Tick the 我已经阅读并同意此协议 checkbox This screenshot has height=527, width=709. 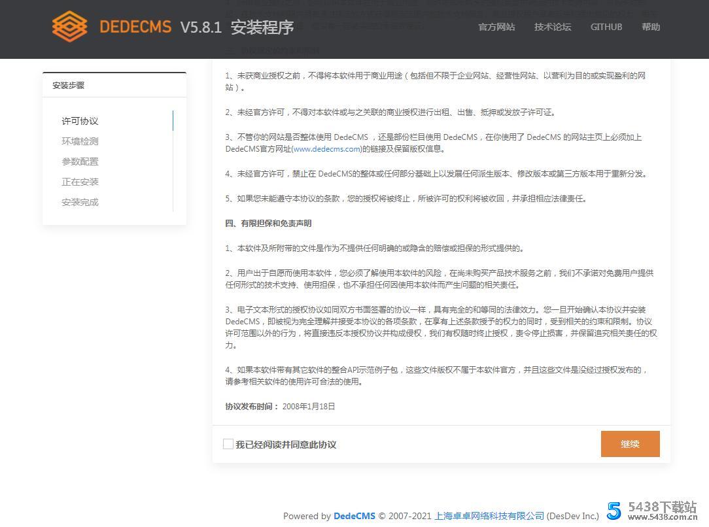point(228,445)
